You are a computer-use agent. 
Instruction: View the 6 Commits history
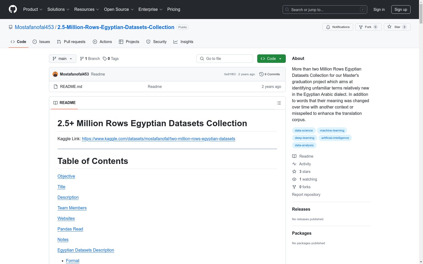pos(270,74)
